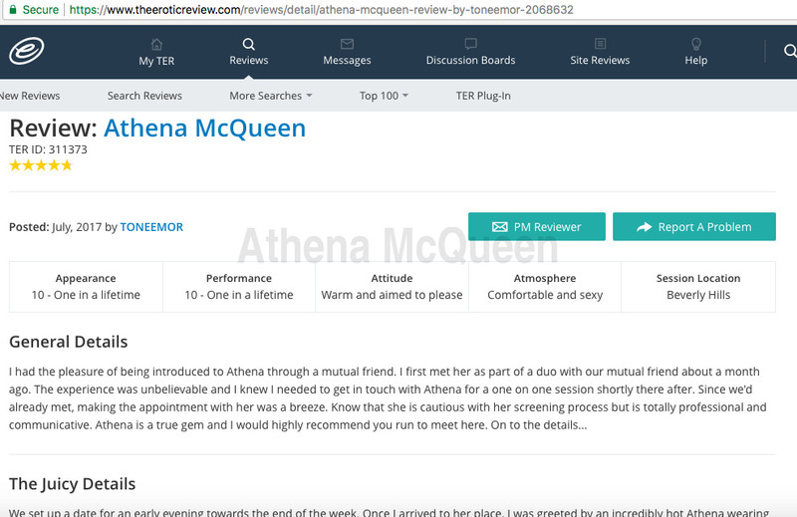Screen dimensions: 797x517
Task: Open My TER menu label
Action: 156,61
